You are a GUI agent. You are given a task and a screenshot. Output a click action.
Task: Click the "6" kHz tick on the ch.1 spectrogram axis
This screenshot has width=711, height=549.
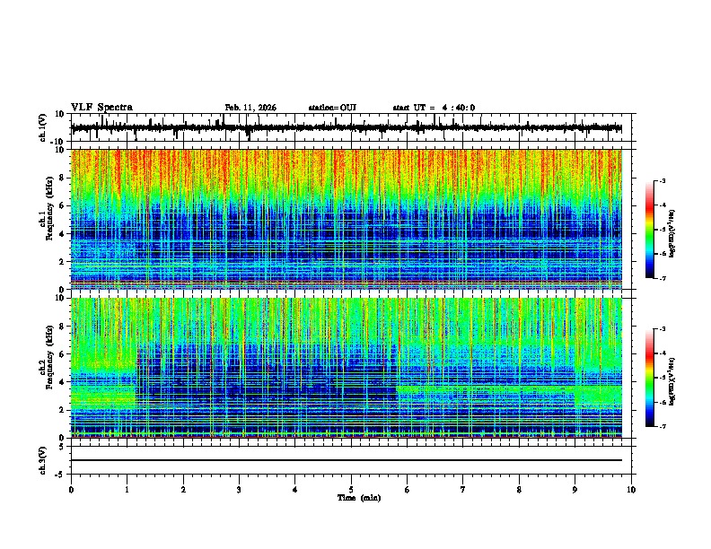click(x=63, y=205)
